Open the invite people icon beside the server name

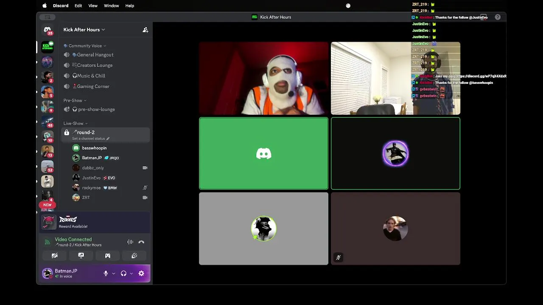[146, 30]
